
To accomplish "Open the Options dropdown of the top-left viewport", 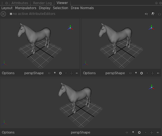I will click(x=8, y=73).
